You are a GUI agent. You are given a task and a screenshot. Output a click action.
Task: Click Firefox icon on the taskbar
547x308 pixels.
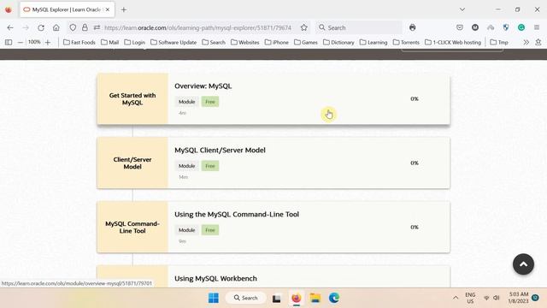tap(297, 298)
